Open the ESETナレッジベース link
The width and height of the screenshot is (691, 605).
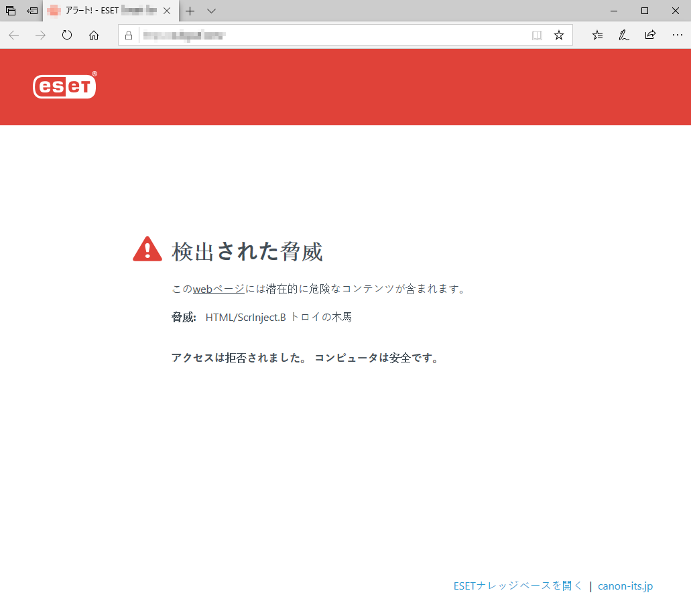(x=517, y=585)
